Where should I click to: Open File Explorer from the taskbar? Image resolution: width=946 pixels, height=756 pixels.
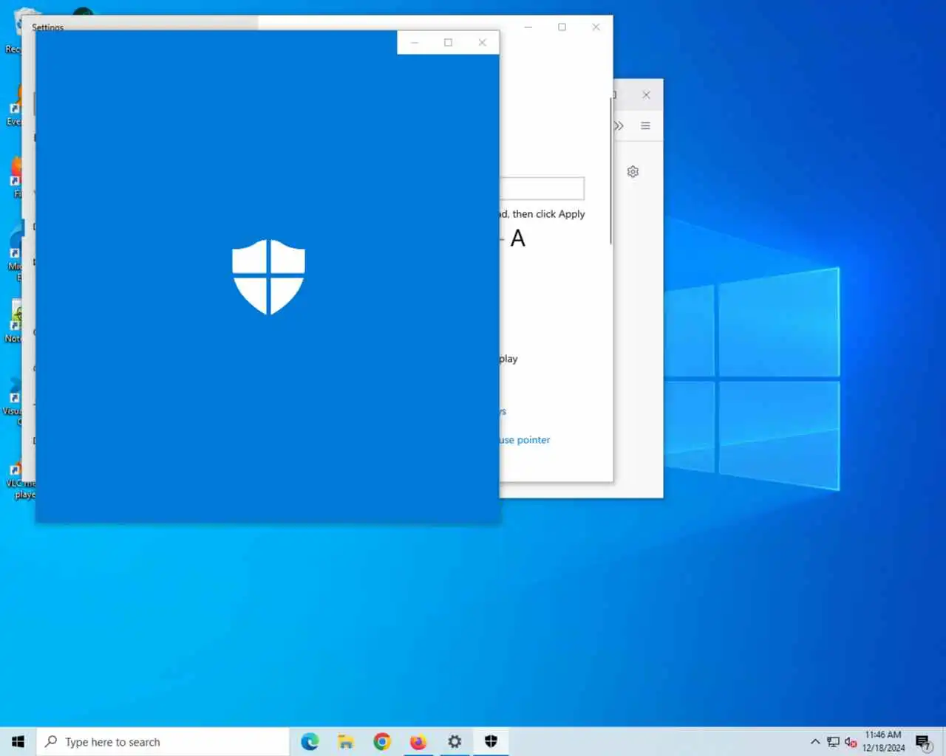[346, 741]
